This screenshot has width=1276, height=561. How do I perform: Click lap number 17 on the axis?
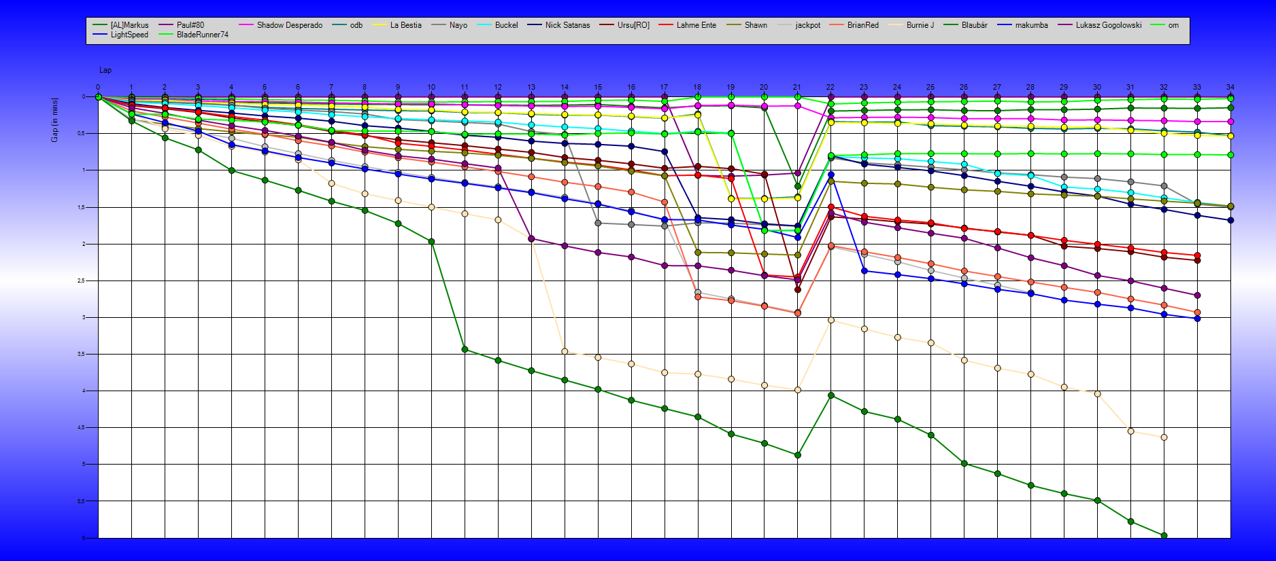[x=665, y=87]
